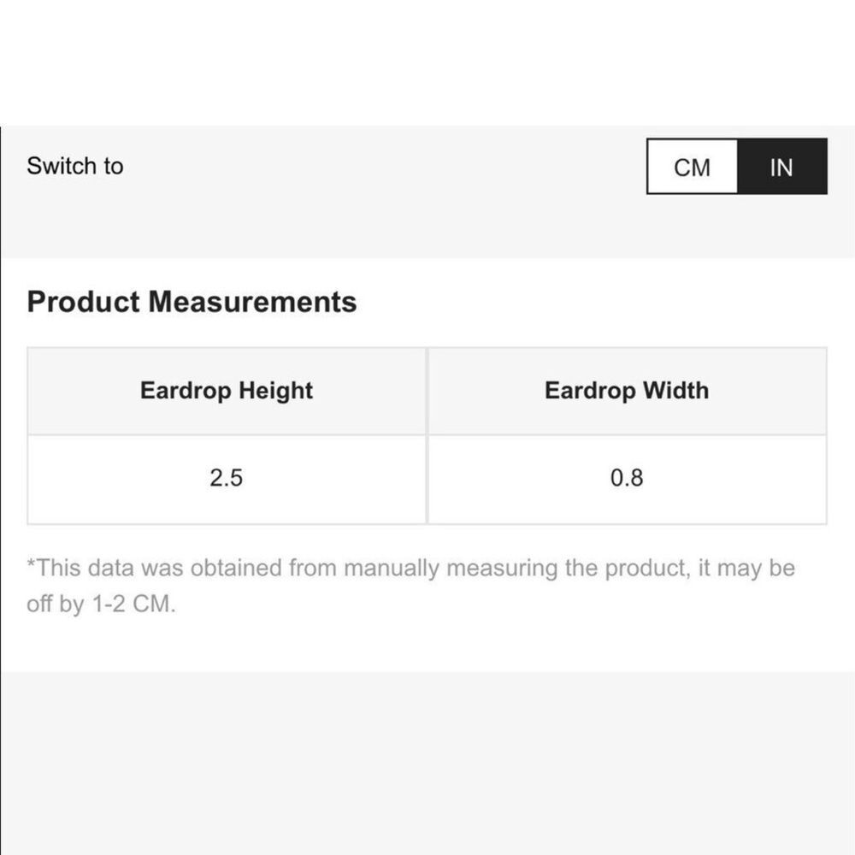
Task: Select the 2.5 height value cell
Action: [227, 480]
